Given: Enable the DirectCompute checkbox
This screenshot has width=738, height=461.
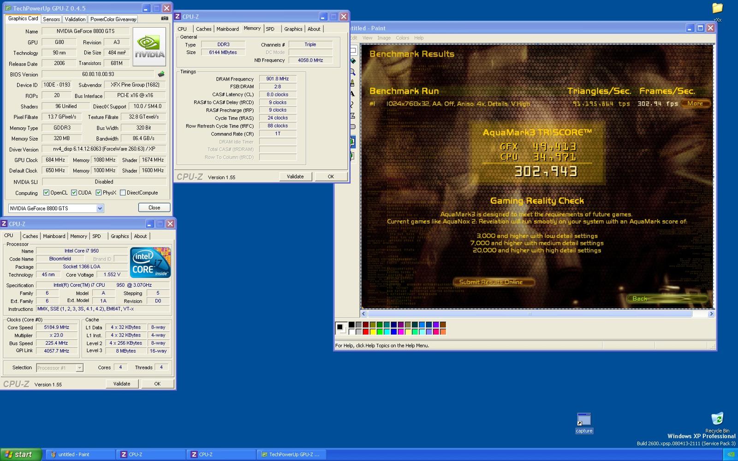Looking at the screenshot, I should [123, 193].
